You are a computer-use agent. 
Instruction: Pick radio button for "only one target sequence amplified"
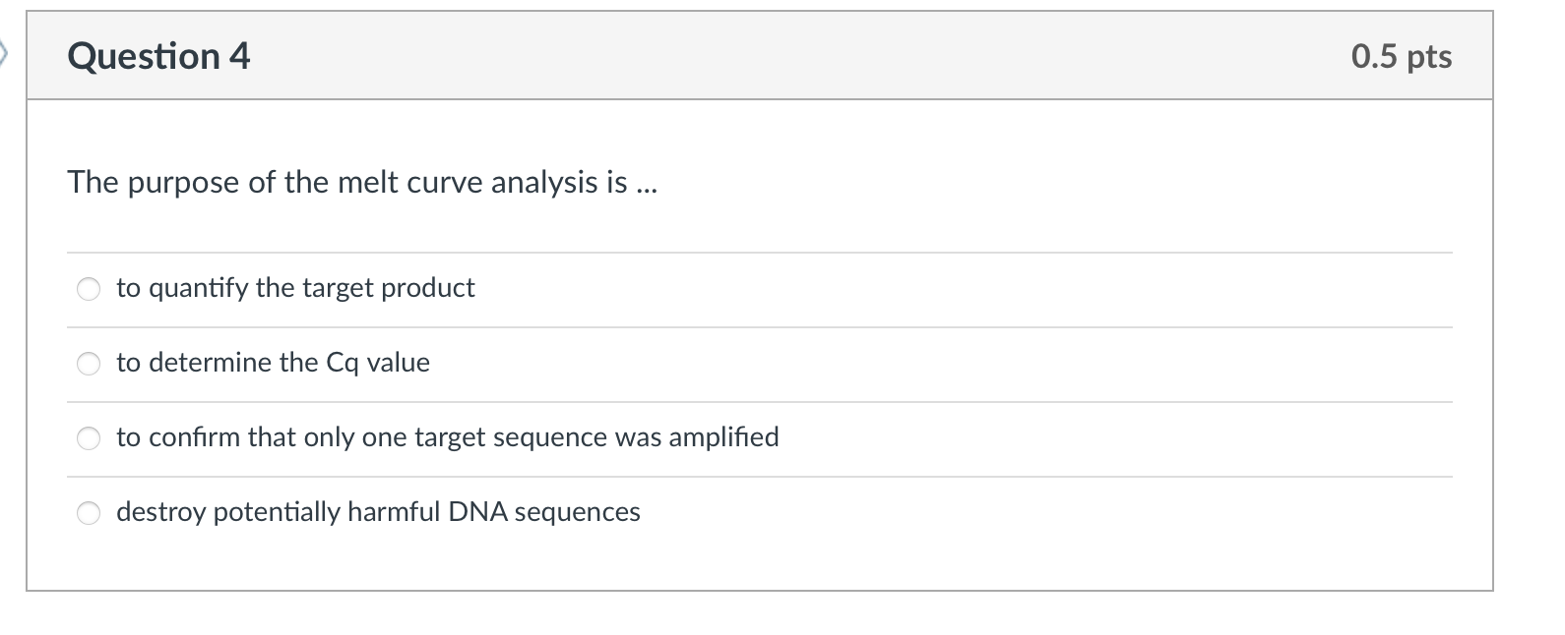pyautogui.click(x=89, y=438)
